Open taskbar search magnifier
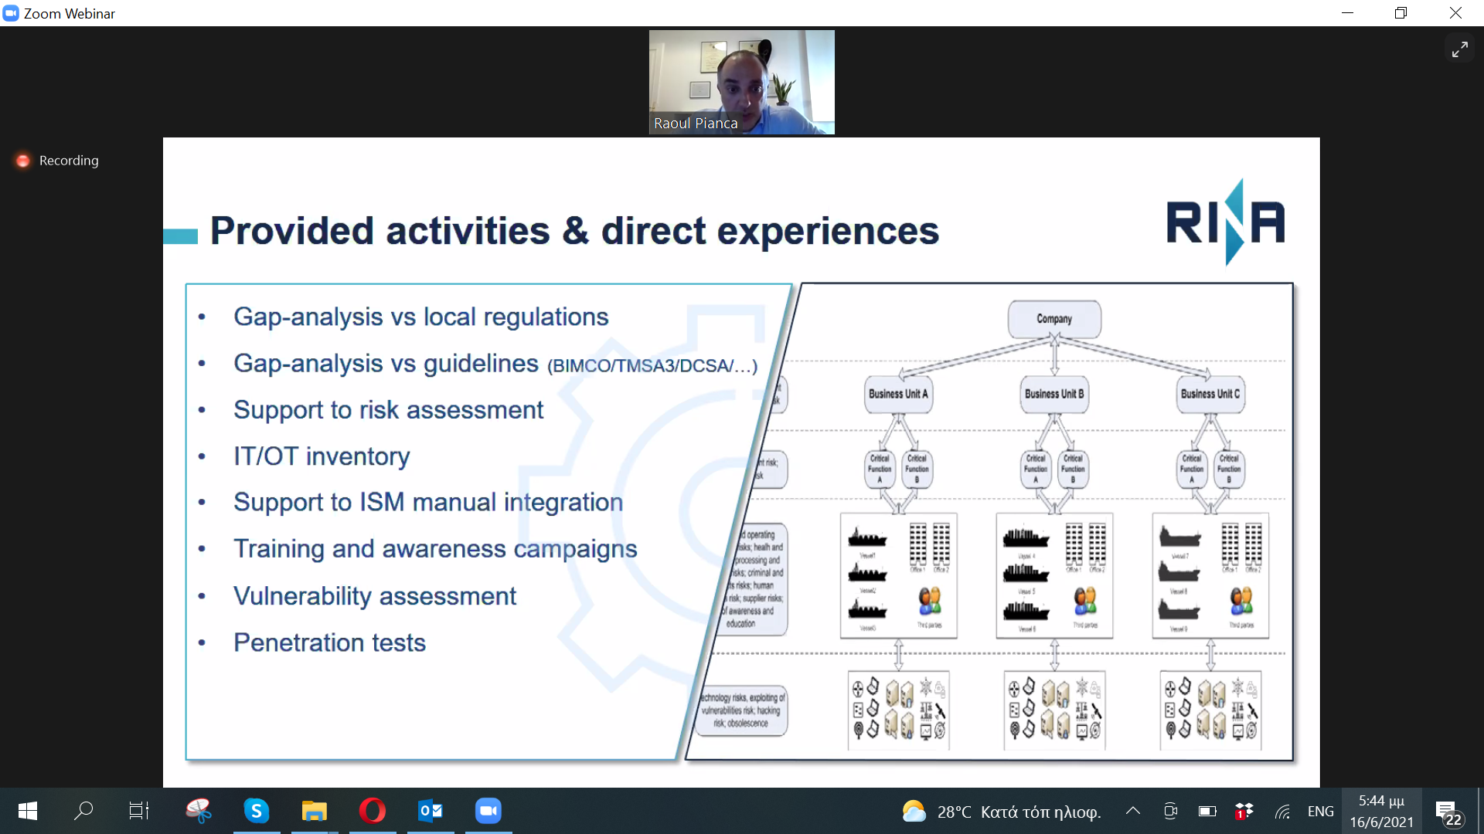This screenshot has width=1484, height=834. pyautogui.click(x=83, y=811)
